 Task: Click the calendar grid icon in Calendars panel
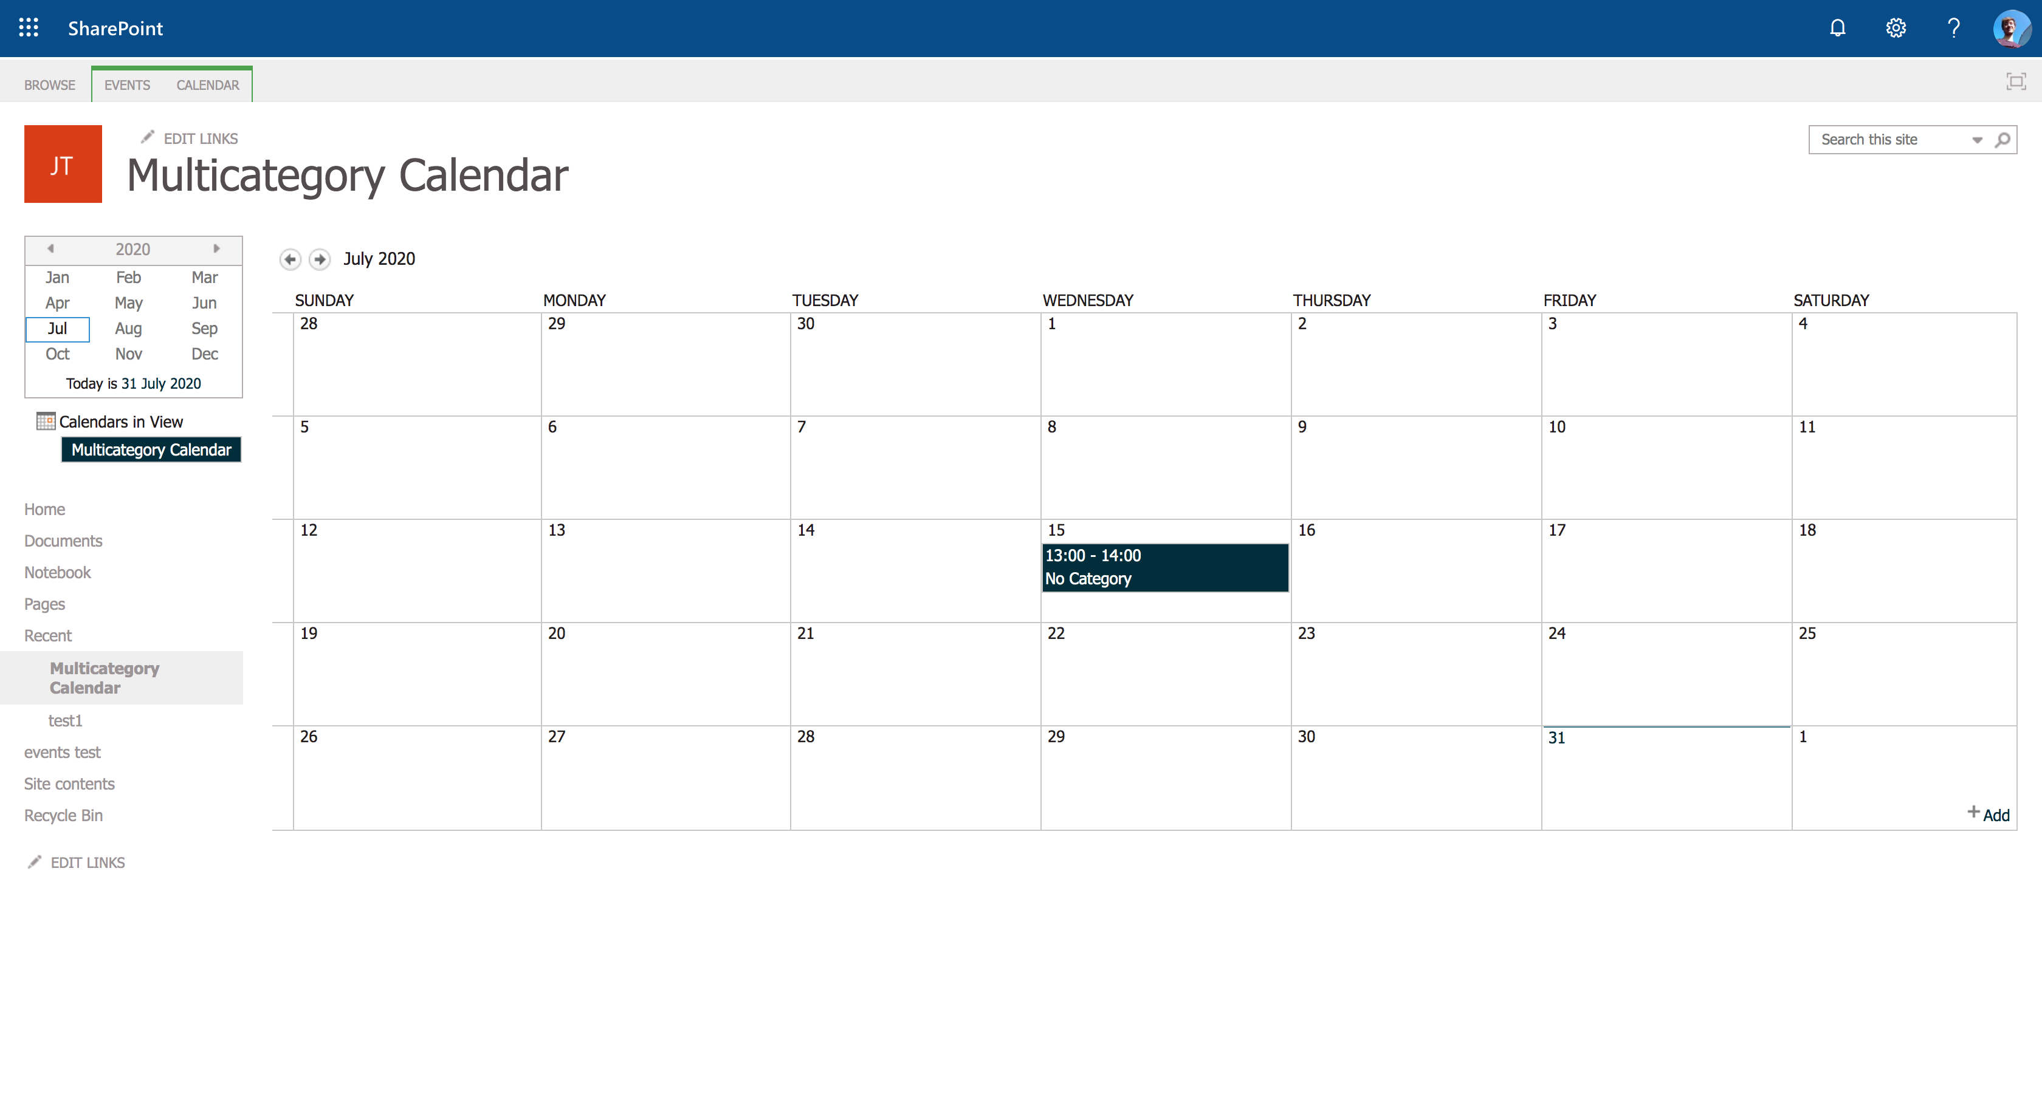45,421
